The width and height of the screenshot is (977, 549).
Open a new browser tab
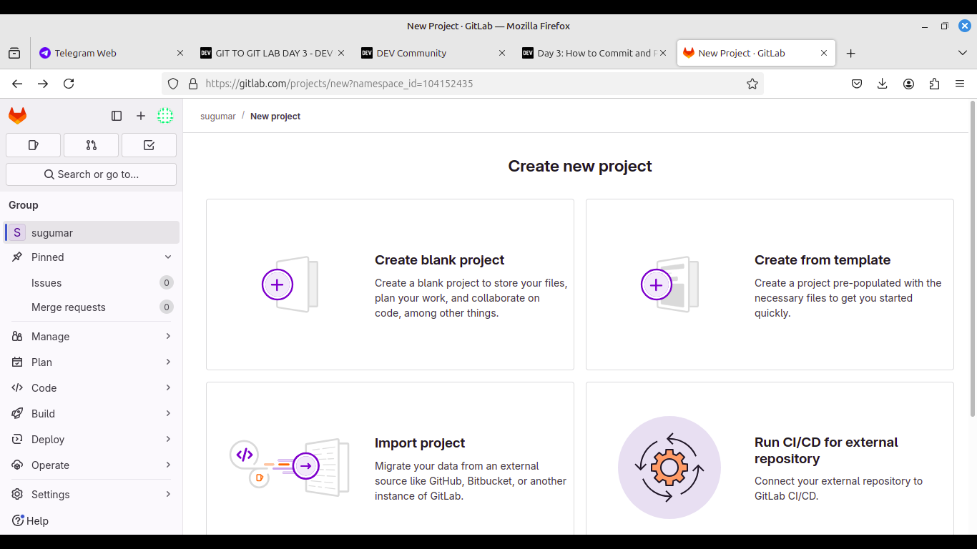(850, 53)
